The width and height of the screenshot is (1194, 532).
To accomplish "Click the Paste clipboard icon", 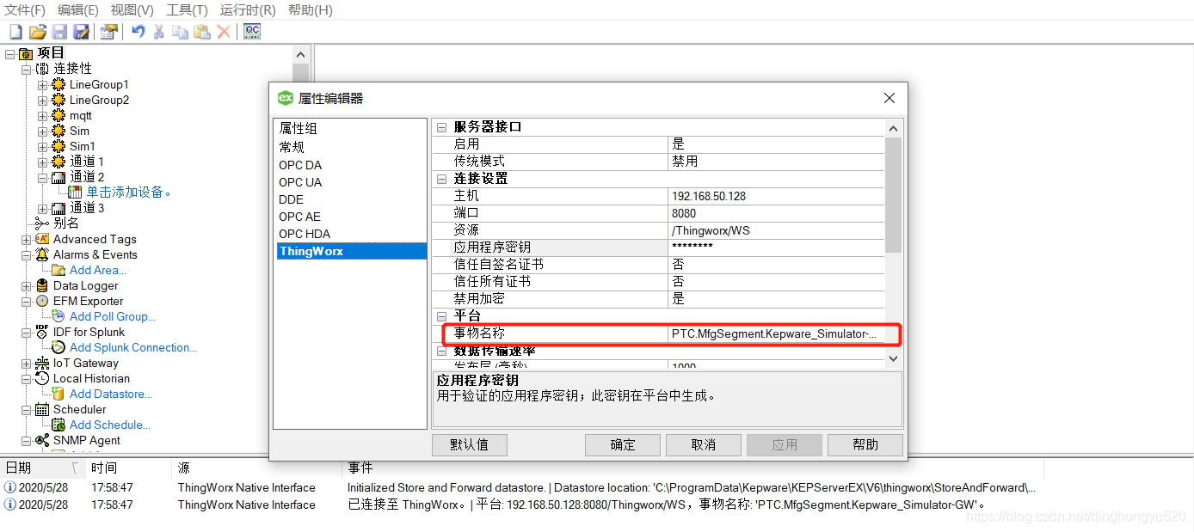I will pos(201,32).
